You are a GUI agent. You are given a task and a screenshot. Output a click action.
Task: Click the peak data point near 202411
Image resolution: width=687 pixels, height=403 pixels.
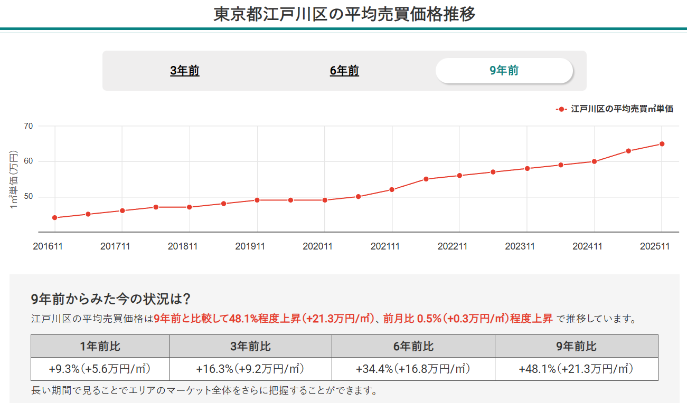[x=594, y=161]
